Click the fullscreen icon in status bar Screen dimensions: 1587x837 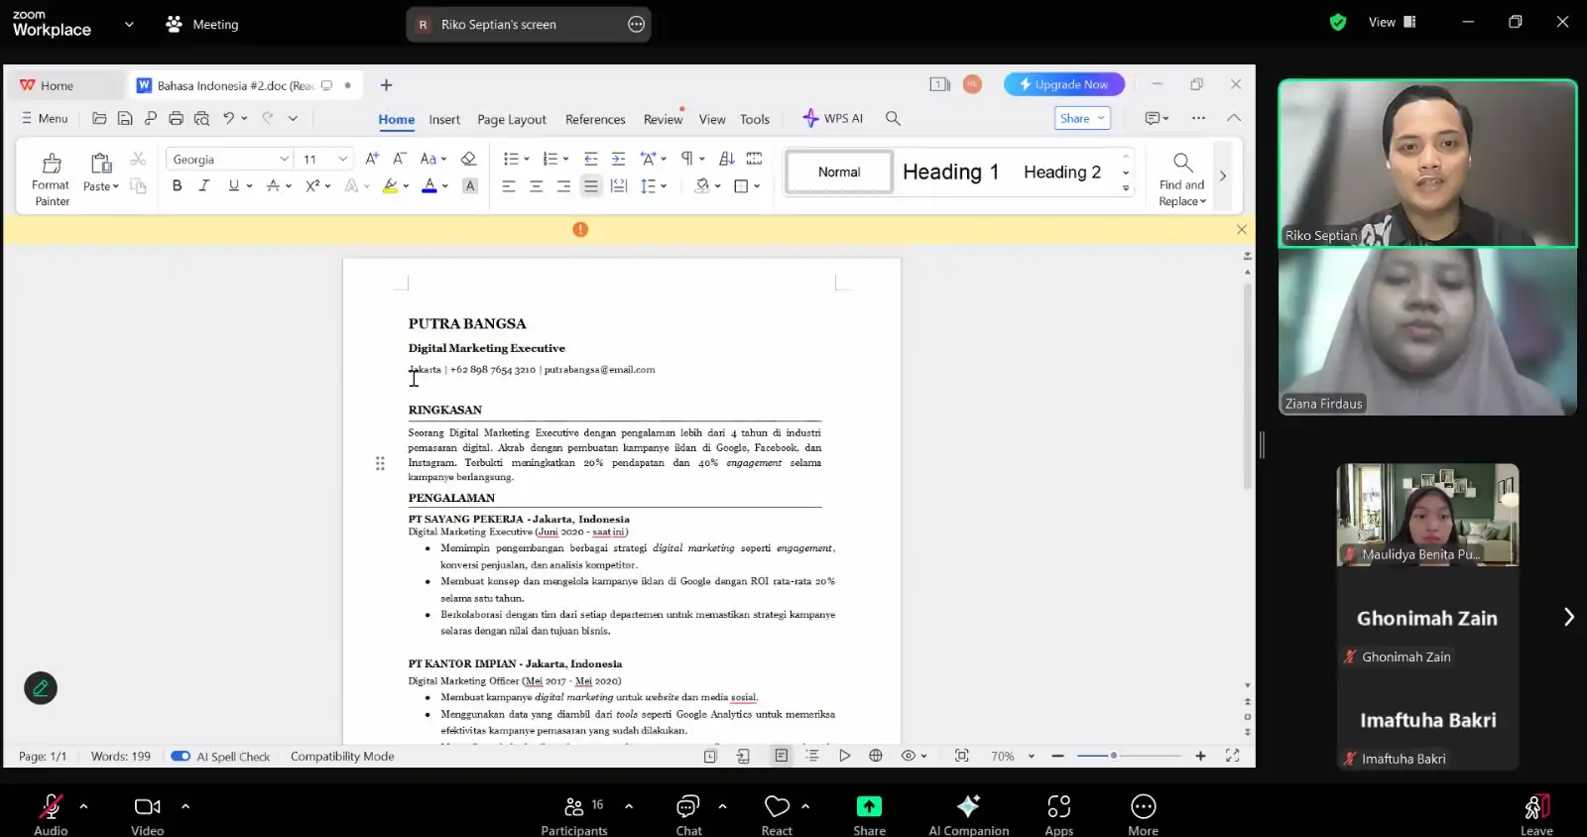click(x=1233, y=756)
